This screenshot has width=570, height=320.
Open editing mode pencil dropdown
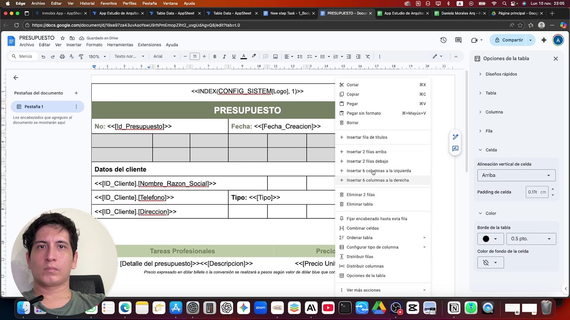point(437,56)
